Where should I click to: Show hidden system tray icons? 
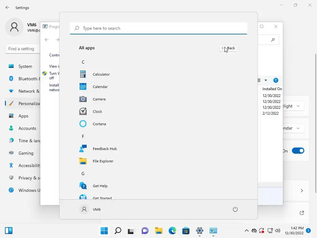pyautogui.click(x=247, y=231)
